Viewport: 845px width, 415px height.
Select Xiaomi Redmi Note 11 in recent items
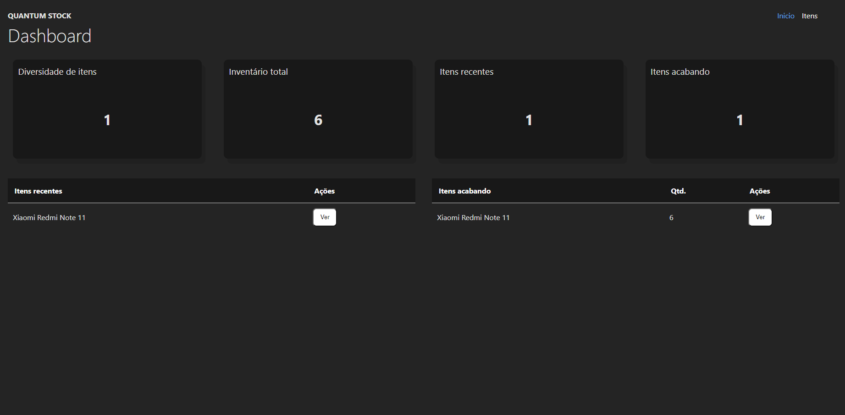coord(49,217)
